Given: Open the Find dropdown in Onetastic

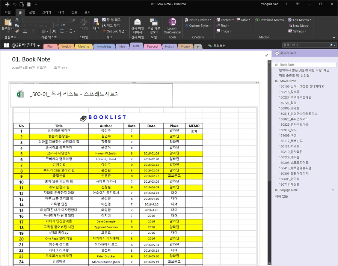Looking at the screenshot, I should point(222,26).
